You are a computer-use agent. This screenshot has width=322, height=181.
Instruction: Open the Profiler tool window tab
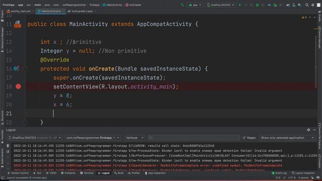[134, 173]
